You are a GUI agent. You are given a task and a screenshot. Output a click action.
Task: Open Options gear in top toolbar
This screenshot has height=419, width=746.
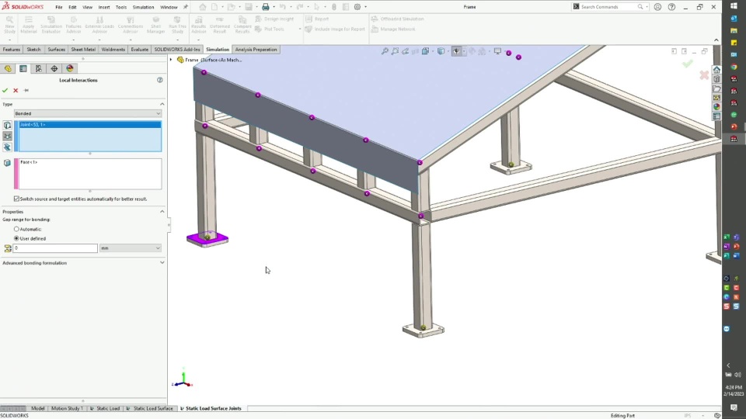click(x=357, y=7)
